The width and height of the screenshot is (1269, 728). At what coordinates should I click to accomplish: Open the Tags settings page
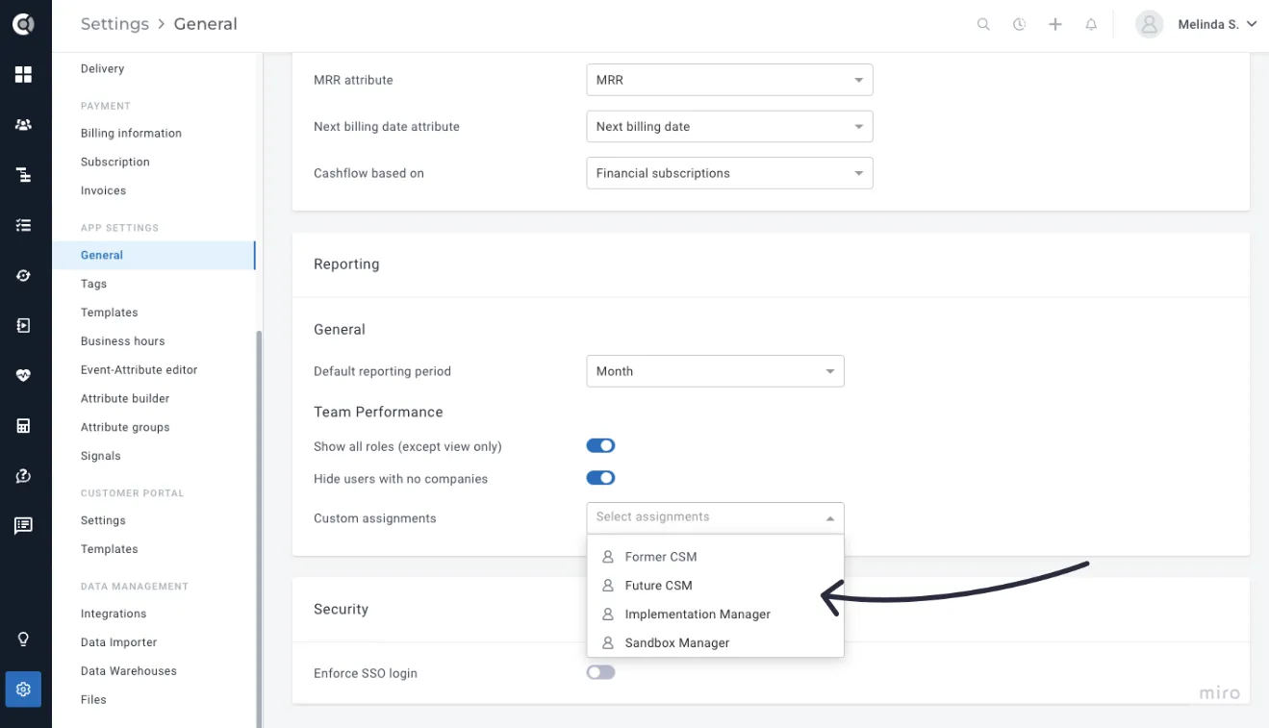pyautogui.click(x=93, y=284)
